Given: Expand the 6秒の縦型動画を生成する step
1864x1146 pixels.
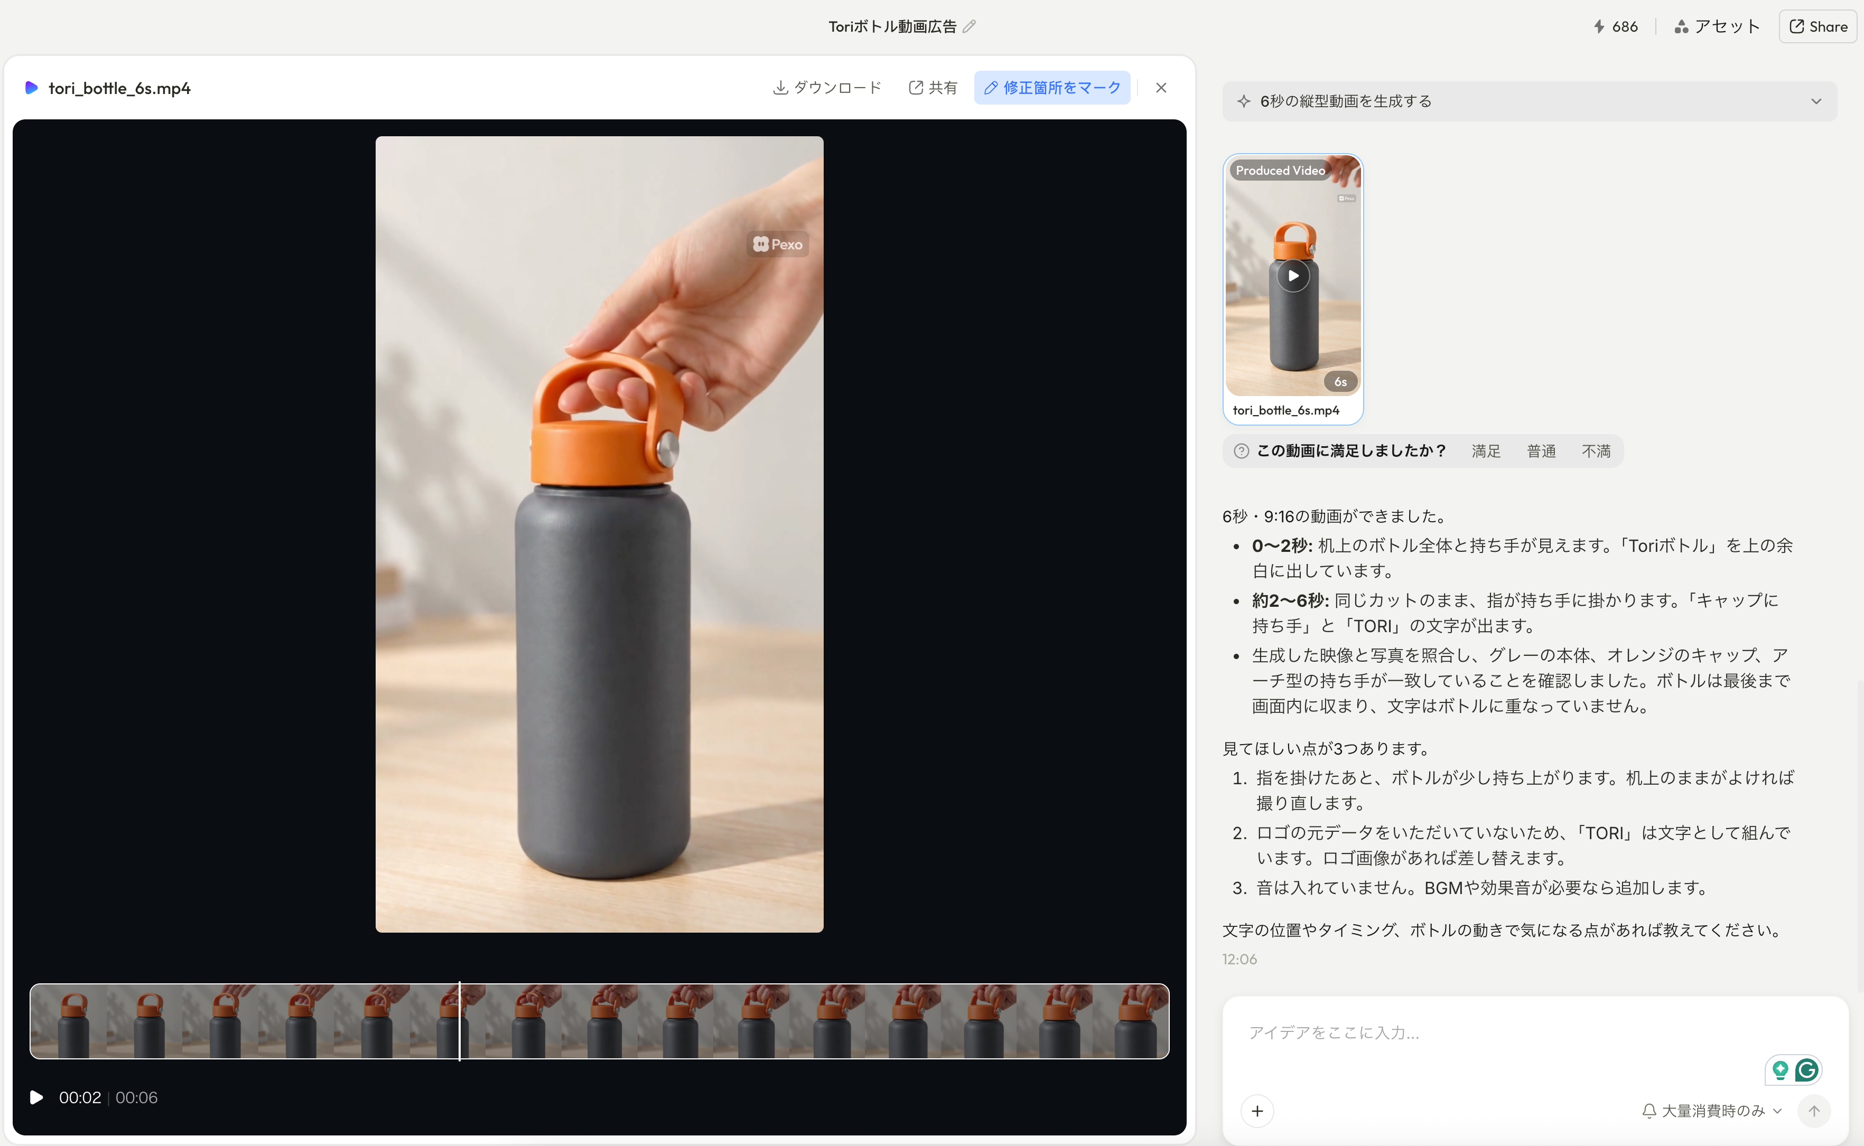Looking at the screenshot, I should [1529, 101].
